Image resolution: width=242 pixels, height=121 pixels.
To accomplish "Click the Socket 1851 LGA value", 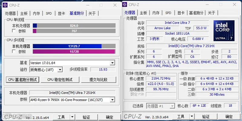I will click(177, 33).
